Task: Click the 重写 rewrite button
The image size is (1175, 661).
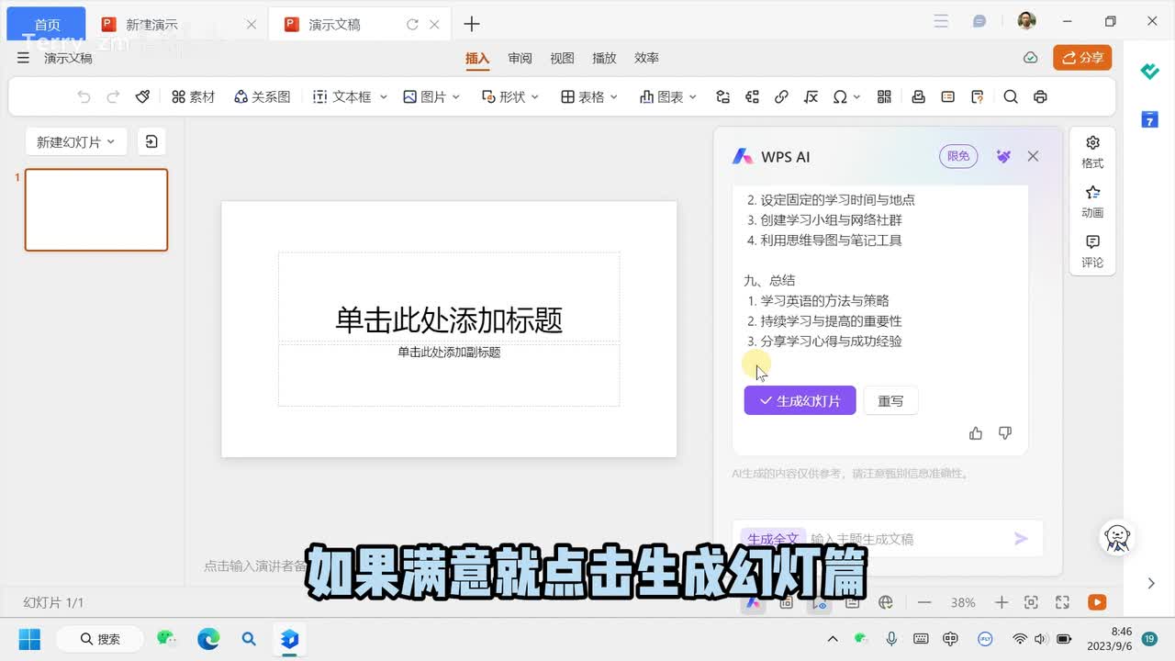Action: click(x=890, y=400)
